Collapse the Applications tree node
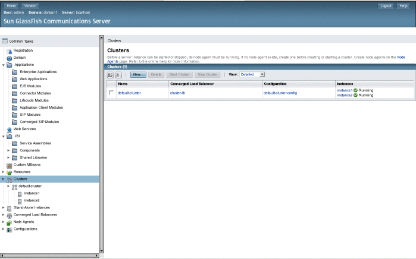 tap(4, 65)
